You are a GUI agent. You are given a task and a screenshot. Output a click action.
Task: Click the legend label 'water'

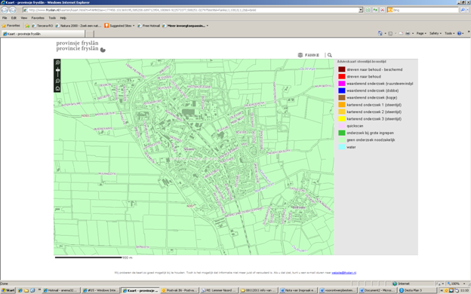coord(351,147)
